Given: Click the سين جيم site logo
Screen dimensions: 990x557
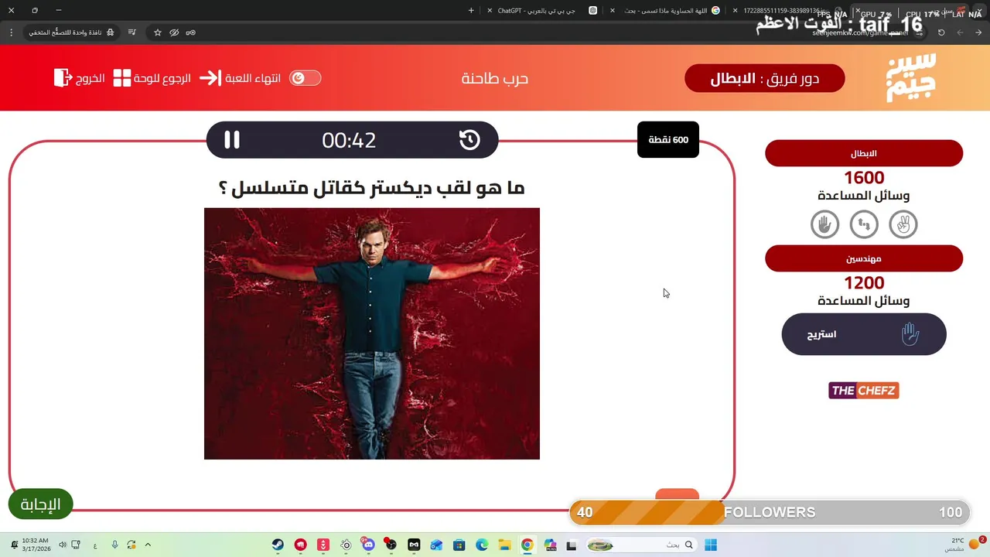Looking at the screenshot, I should pyautogui.click(x=911, y=77).
